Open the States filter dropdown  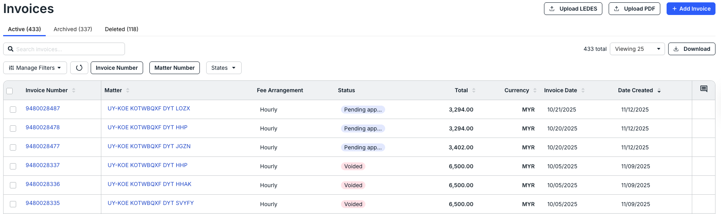coord(224,68)
